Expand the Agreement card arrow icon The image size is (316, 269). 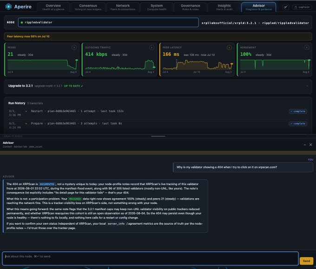pos(307,47)
